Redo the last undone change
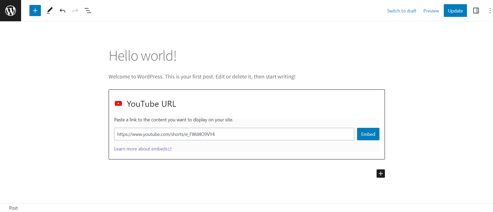 point(75,11)
